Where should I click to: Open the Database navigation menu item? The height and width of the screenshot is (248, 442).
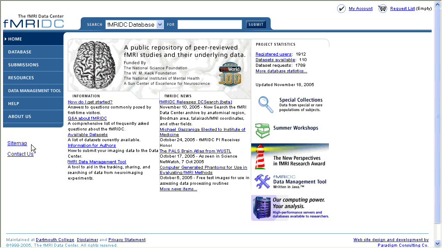[x=20, y=52]
